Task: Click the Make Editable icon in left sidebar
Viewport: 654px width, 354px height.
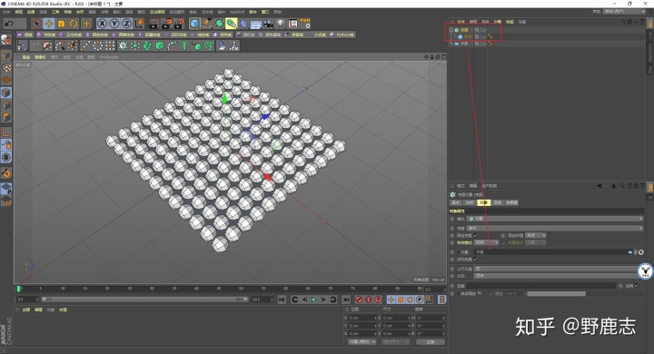Action: [x=5, y=40]
